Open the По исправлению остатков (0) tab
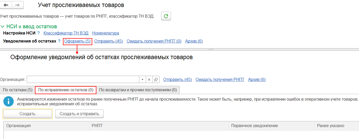Viewport: 359px width, 139px height. [x=66, y=90]
